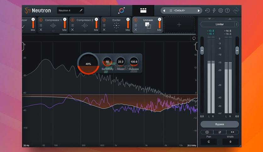Go to the next preset arrow
This screenshot has height=152, width=263.
pyautogui.click(x=199, y=11)
